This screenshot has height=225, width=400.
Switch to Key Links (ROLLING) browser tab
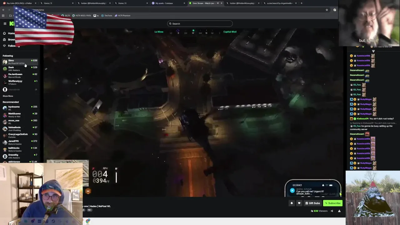point(19,3)
